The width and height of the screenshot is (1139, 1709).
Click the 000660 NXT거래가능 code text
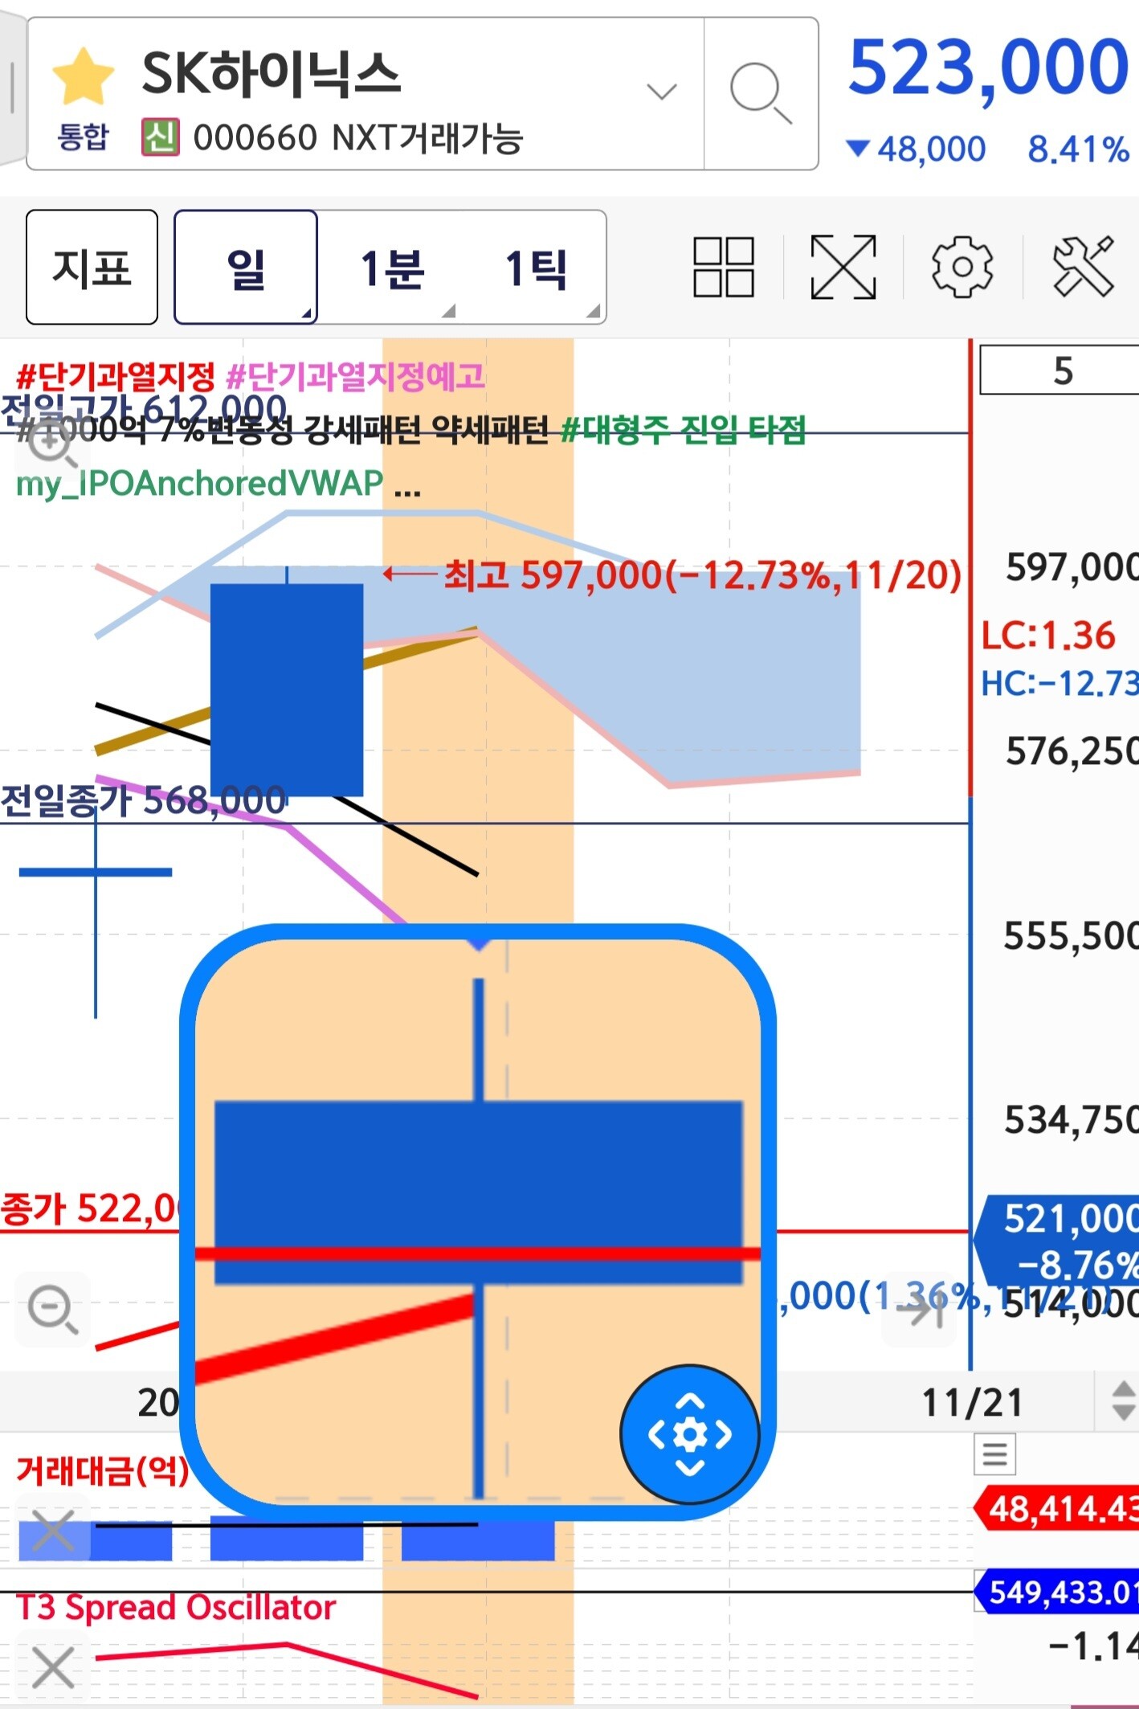358,138
